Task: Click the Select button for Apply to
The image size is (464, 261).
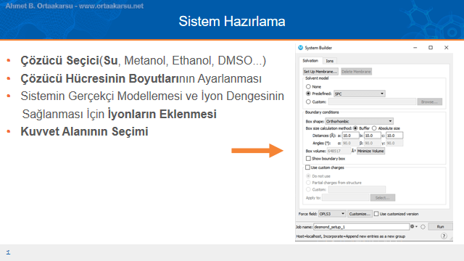Action: [x=383, y=198]
